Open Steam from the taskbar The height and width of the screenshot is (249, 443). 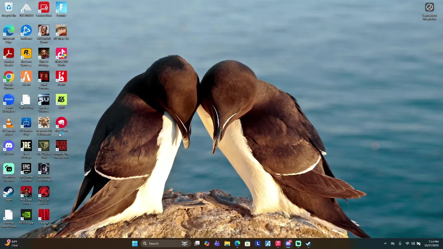[x=308, y=243]
